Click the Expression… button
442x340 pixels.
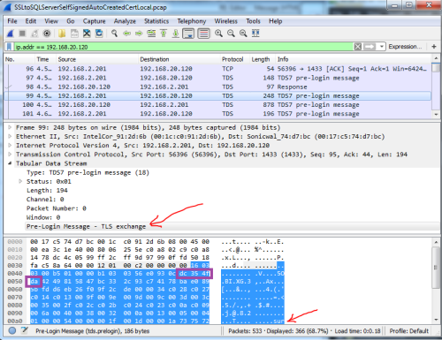(x=405, y=47)
